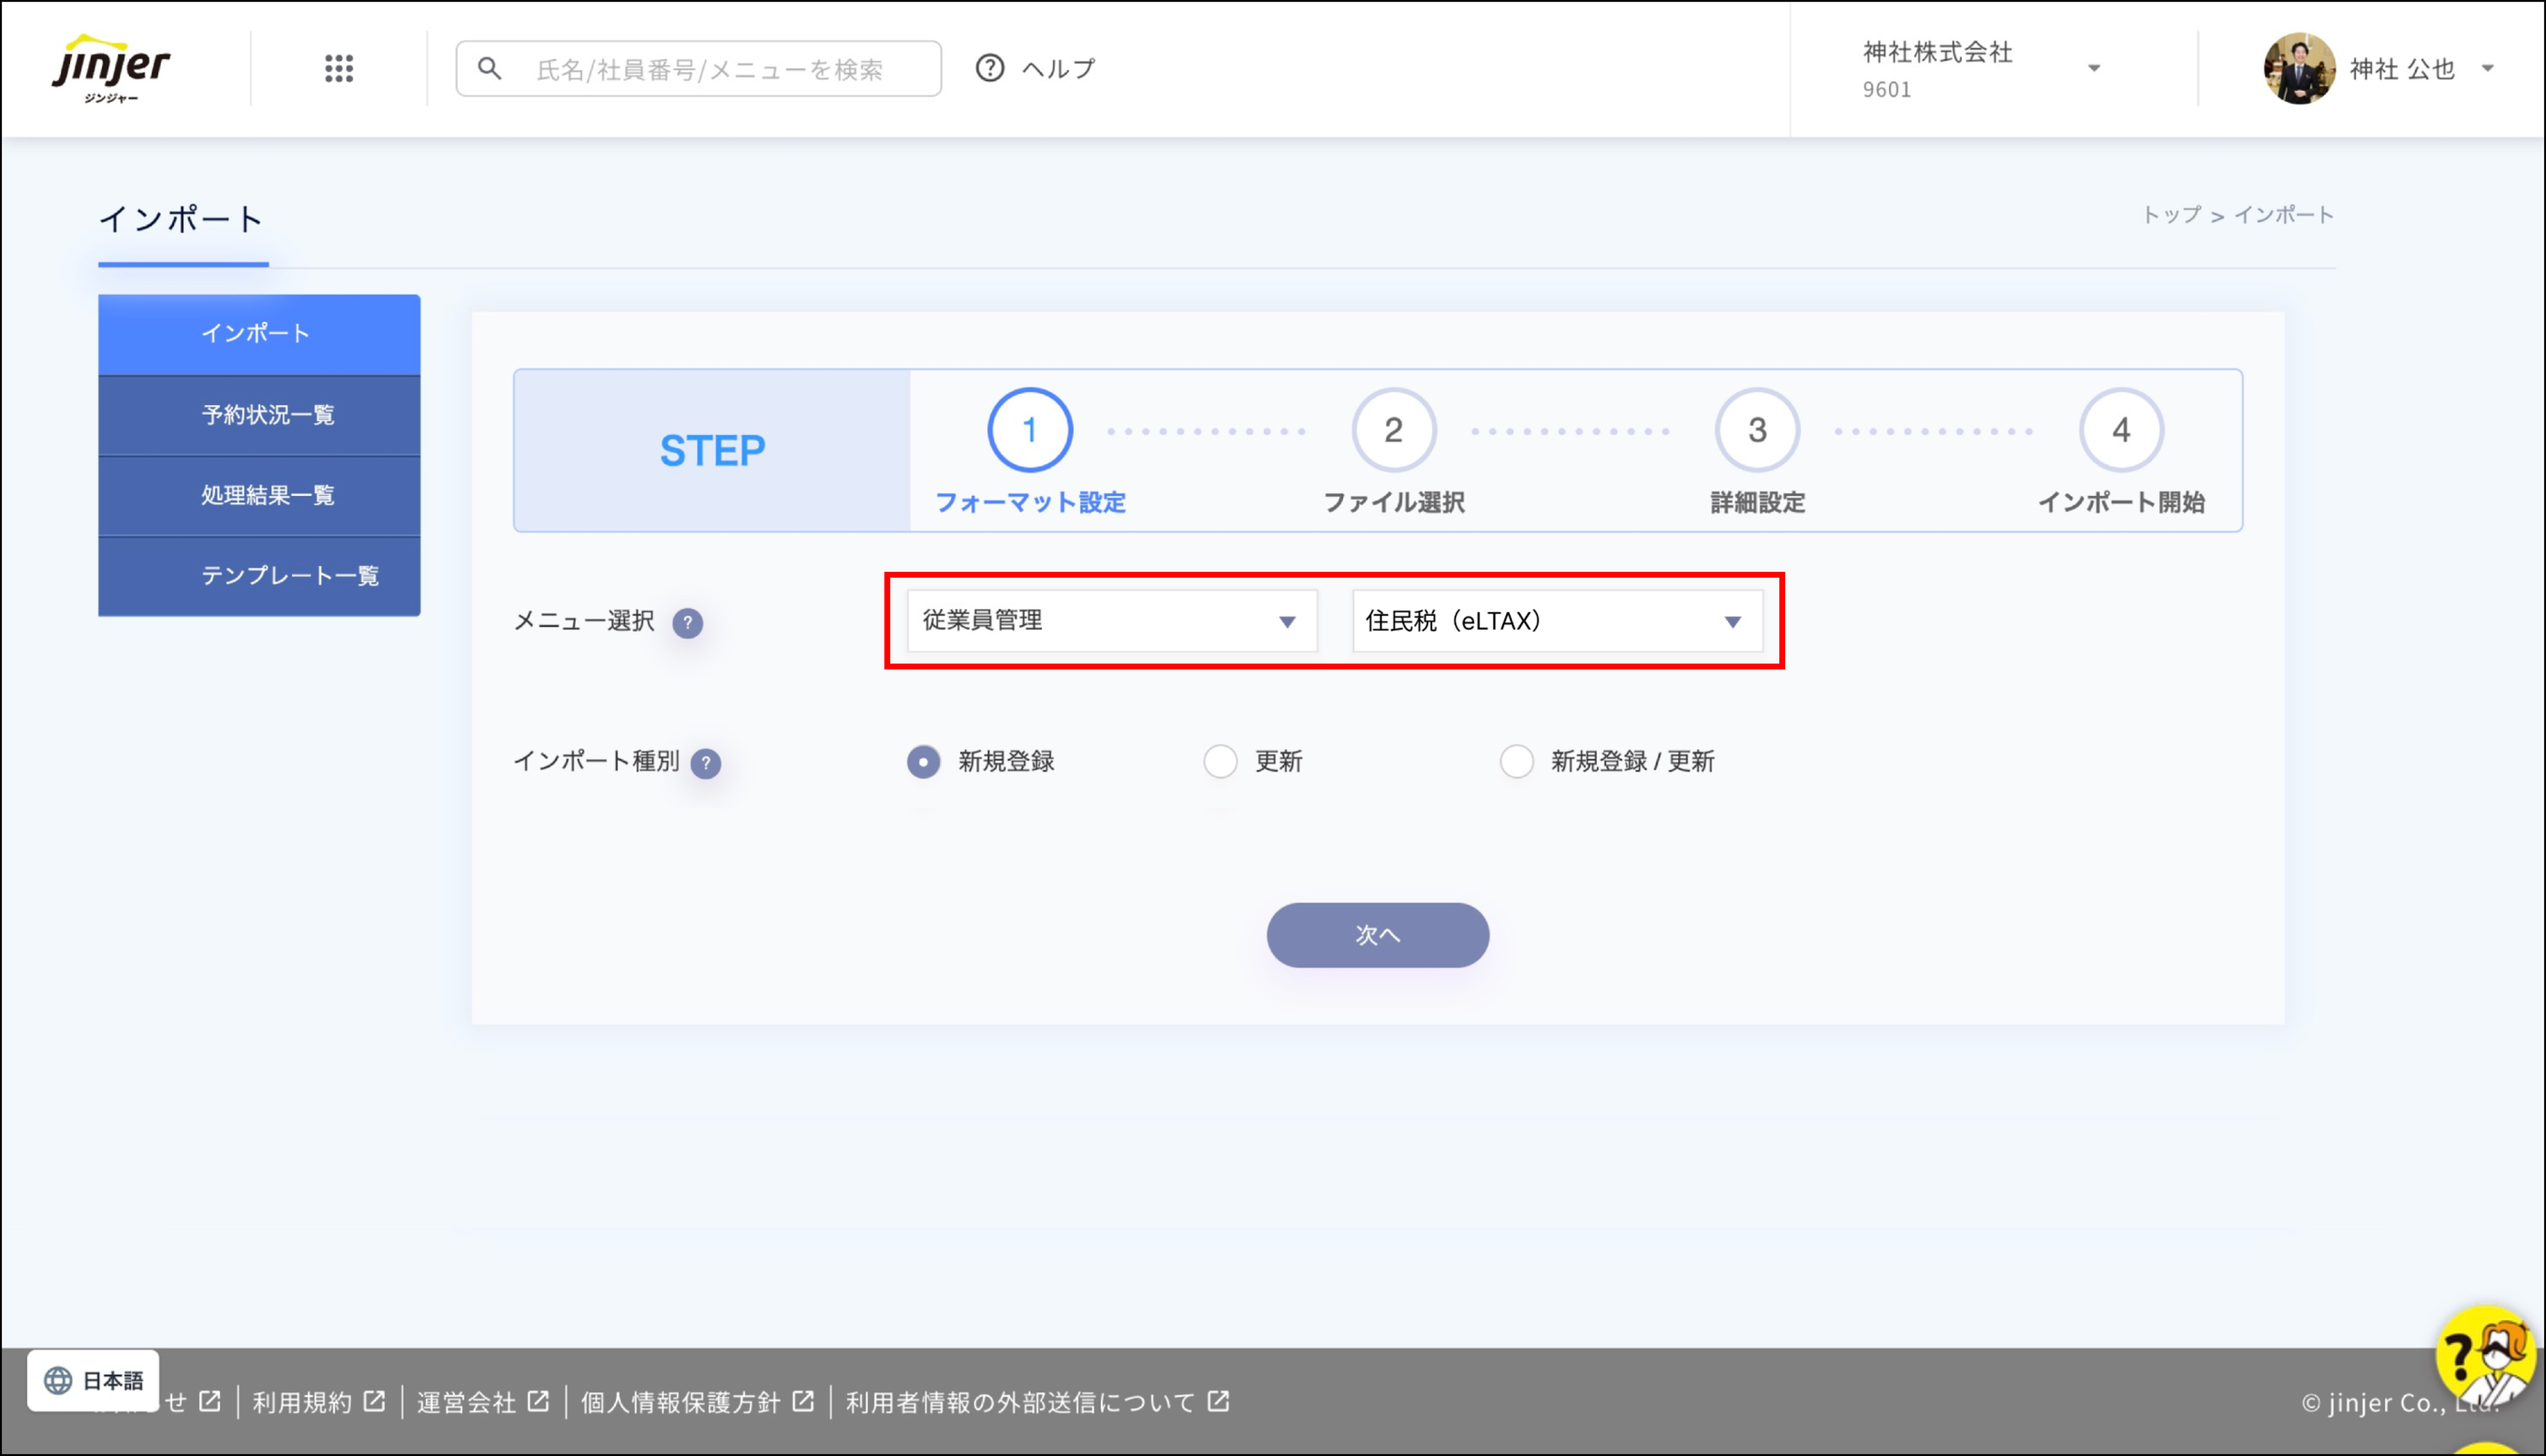Image resolution: width=2546 pixels, height=1456 pixels.
Task: Open the ヘルプ help link
Action: click(1058, 68)
